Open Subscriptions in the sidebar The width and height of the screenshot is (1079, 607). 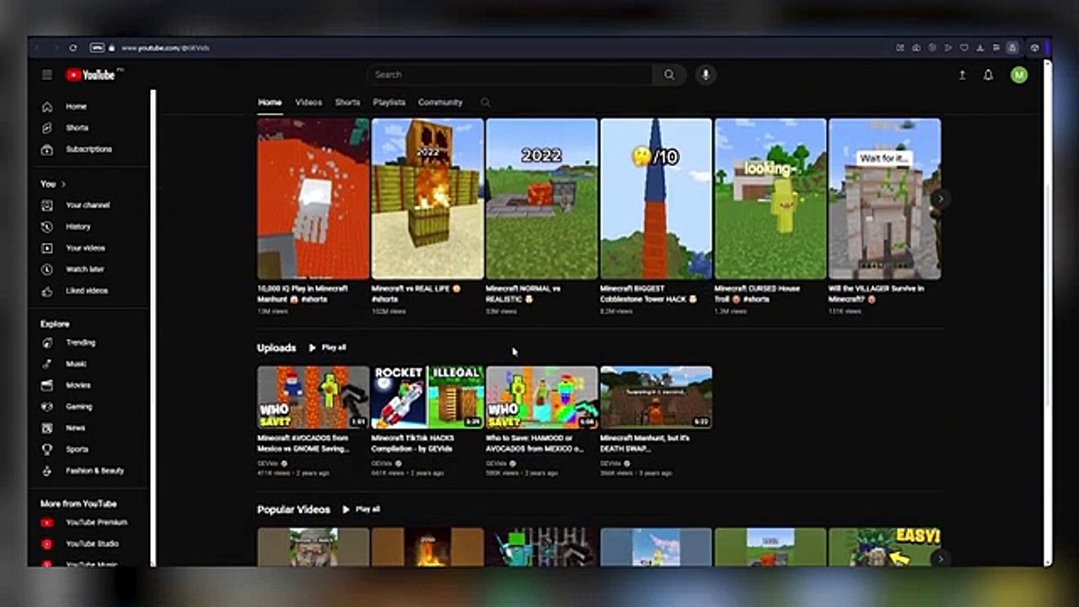tap(89, 149)
